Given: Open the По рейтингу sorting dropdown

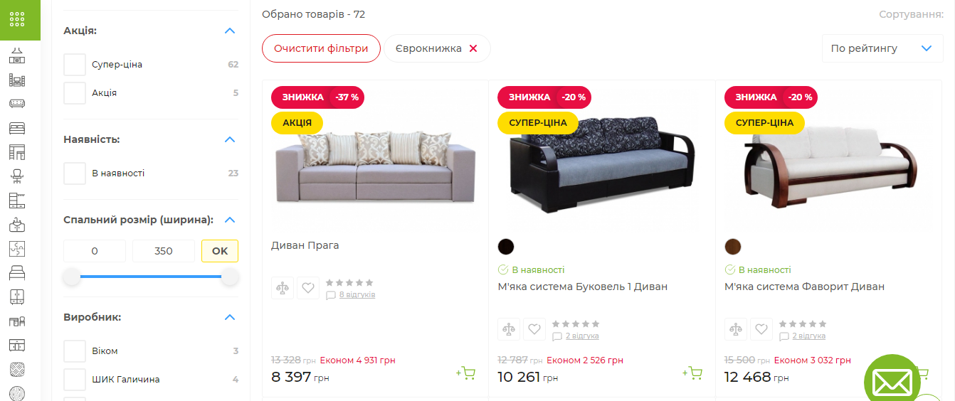Looking at the screenshot, I should tap(882, 48).
